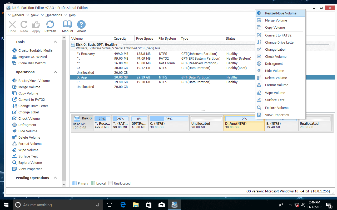
Task: Choose Merge Volume in Operations sidebar
Action: (29, 87)
